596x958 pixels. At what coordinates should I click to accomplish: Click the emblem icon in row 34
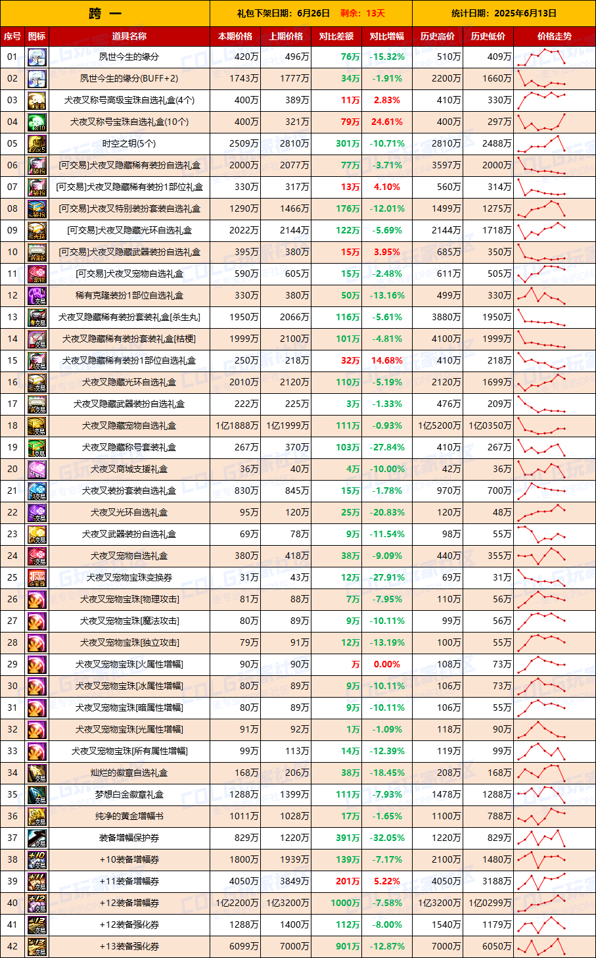tap(37, 773)
